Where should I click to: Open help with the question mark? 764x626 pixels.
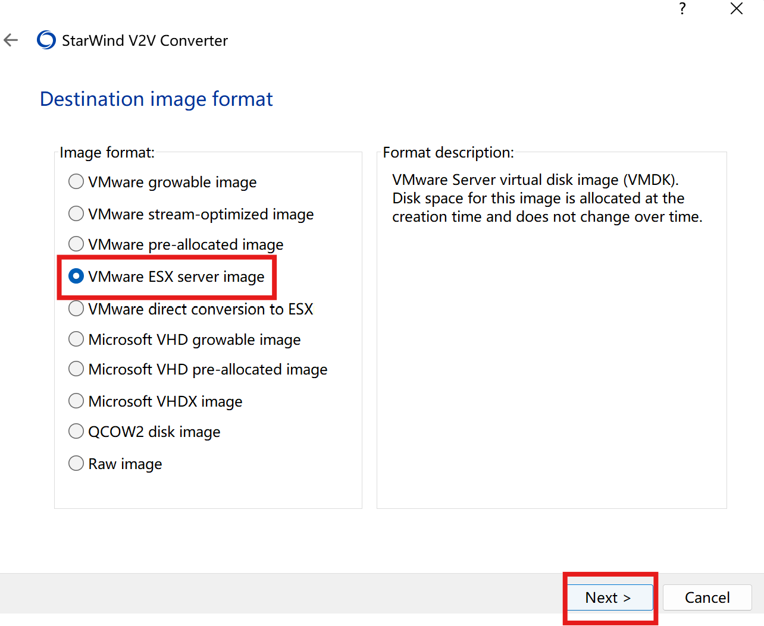682,8
